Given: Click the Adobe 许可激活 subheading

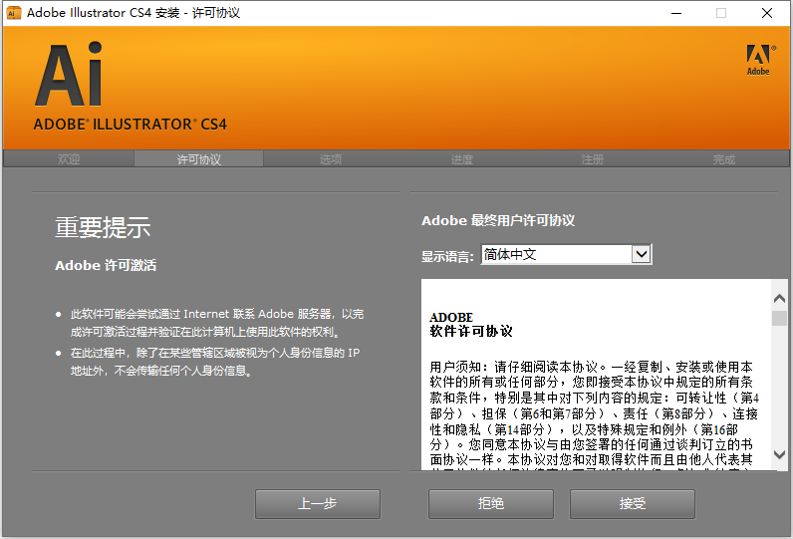Looking at the screenshot, I should pos(106,265).
